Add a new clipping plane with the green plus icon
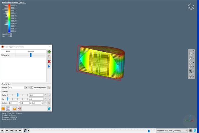 (49, 52)
